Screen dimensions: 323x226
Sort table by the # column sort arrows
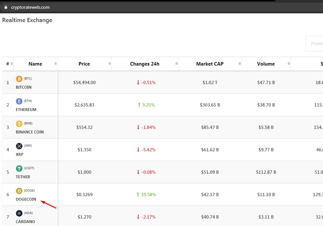coord(12,64)
